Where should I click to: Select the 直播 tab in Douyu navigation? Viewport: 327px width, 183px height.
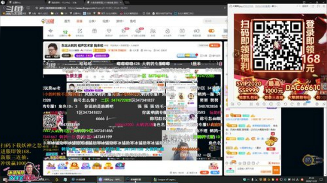(x=79, y=21)
